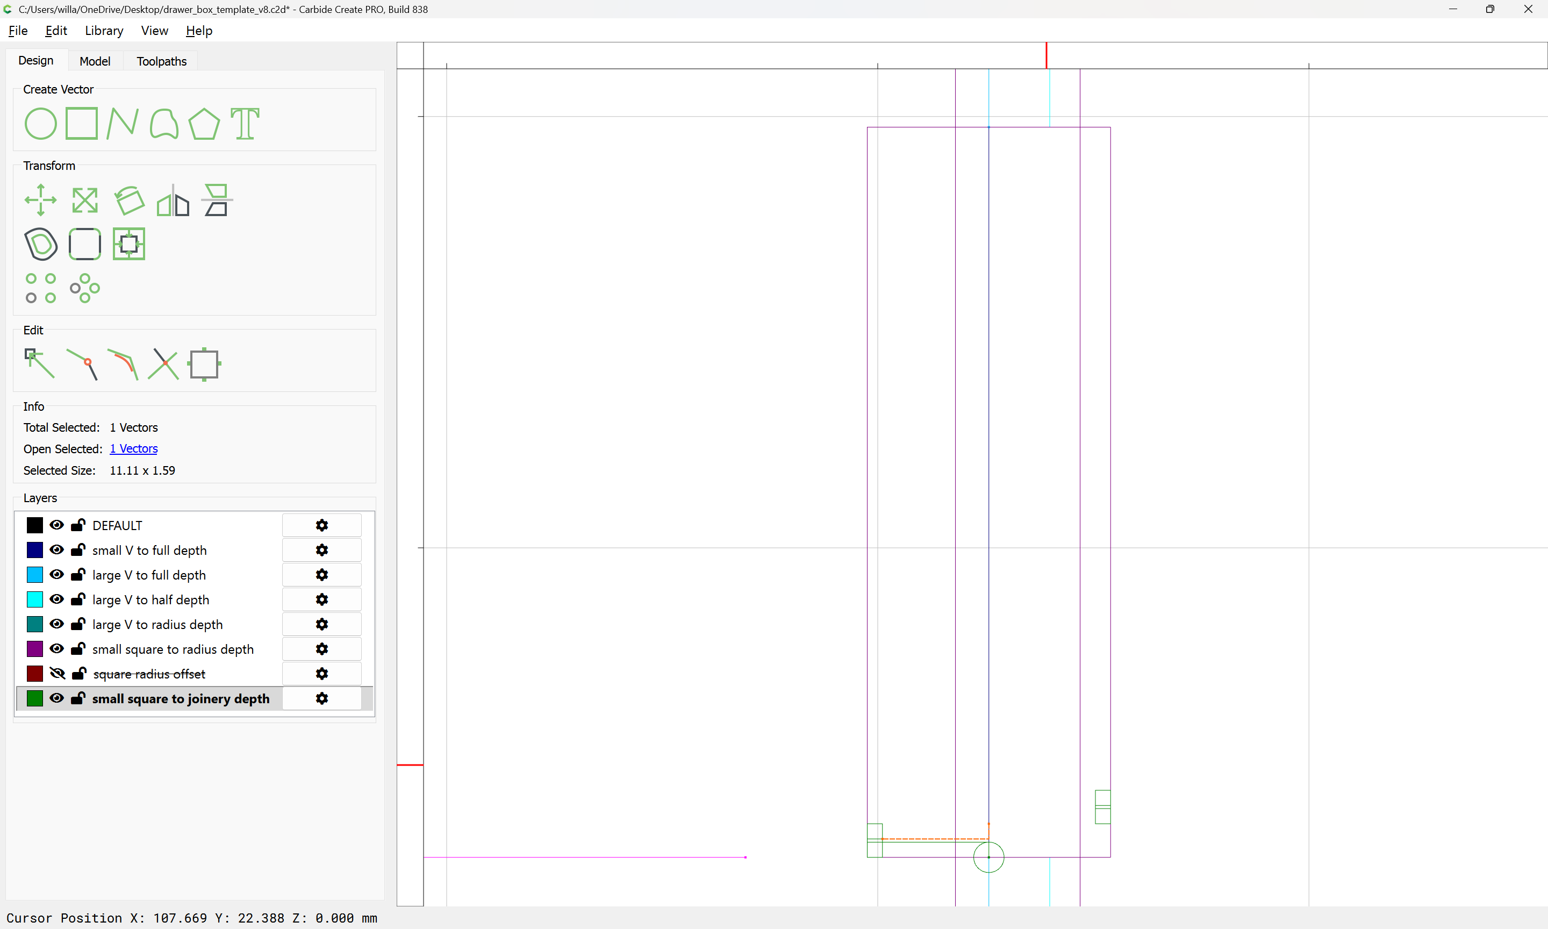Open settings gear for small V to full depth

point(321,549)
